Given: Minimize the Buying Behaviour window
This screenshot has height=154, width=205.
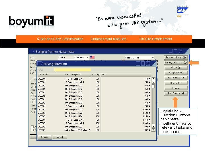Looking at the screenshot, I should pyautogui.click(x=138, y=64).
